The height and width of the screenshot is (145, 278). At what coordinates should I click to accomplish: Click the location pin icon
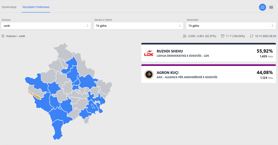3,36
